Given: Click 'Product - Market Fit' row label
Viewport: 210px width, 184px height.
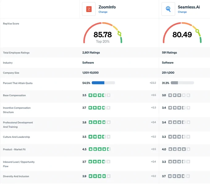Looking at the screenshot, I should [x=14, y=149].
